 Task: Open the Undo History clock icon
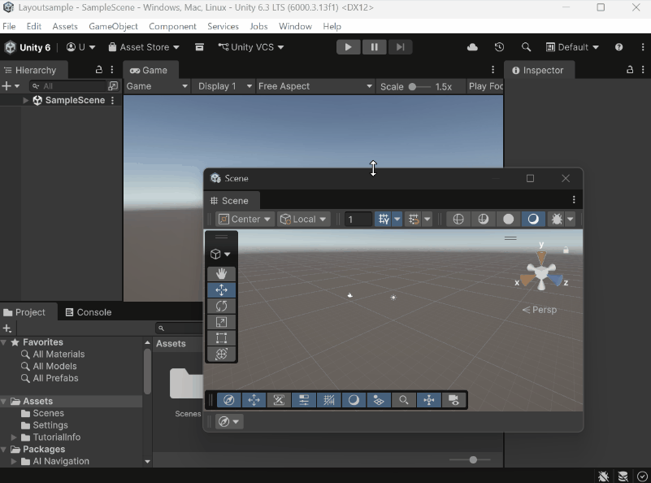499,47
